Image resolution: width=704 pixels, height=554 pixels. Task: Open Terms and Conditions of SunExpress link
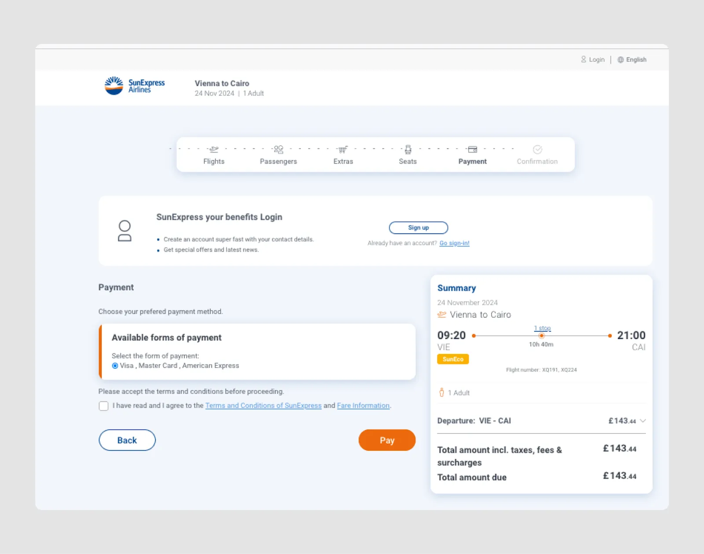[264, 405]
